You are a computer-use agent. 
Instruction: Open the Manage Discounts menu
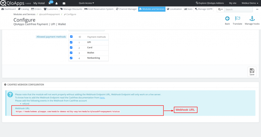(71, 9)
